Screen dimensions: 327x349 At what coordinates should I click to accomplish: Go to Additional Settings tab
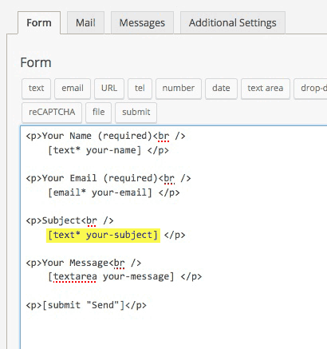(x=233, y=22)
